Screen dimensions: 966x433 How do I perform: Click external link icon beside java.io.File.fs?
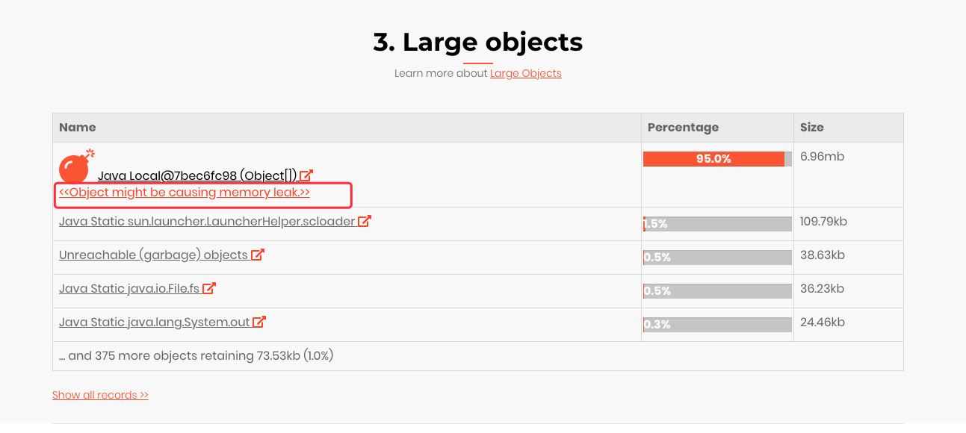(209, 288)
